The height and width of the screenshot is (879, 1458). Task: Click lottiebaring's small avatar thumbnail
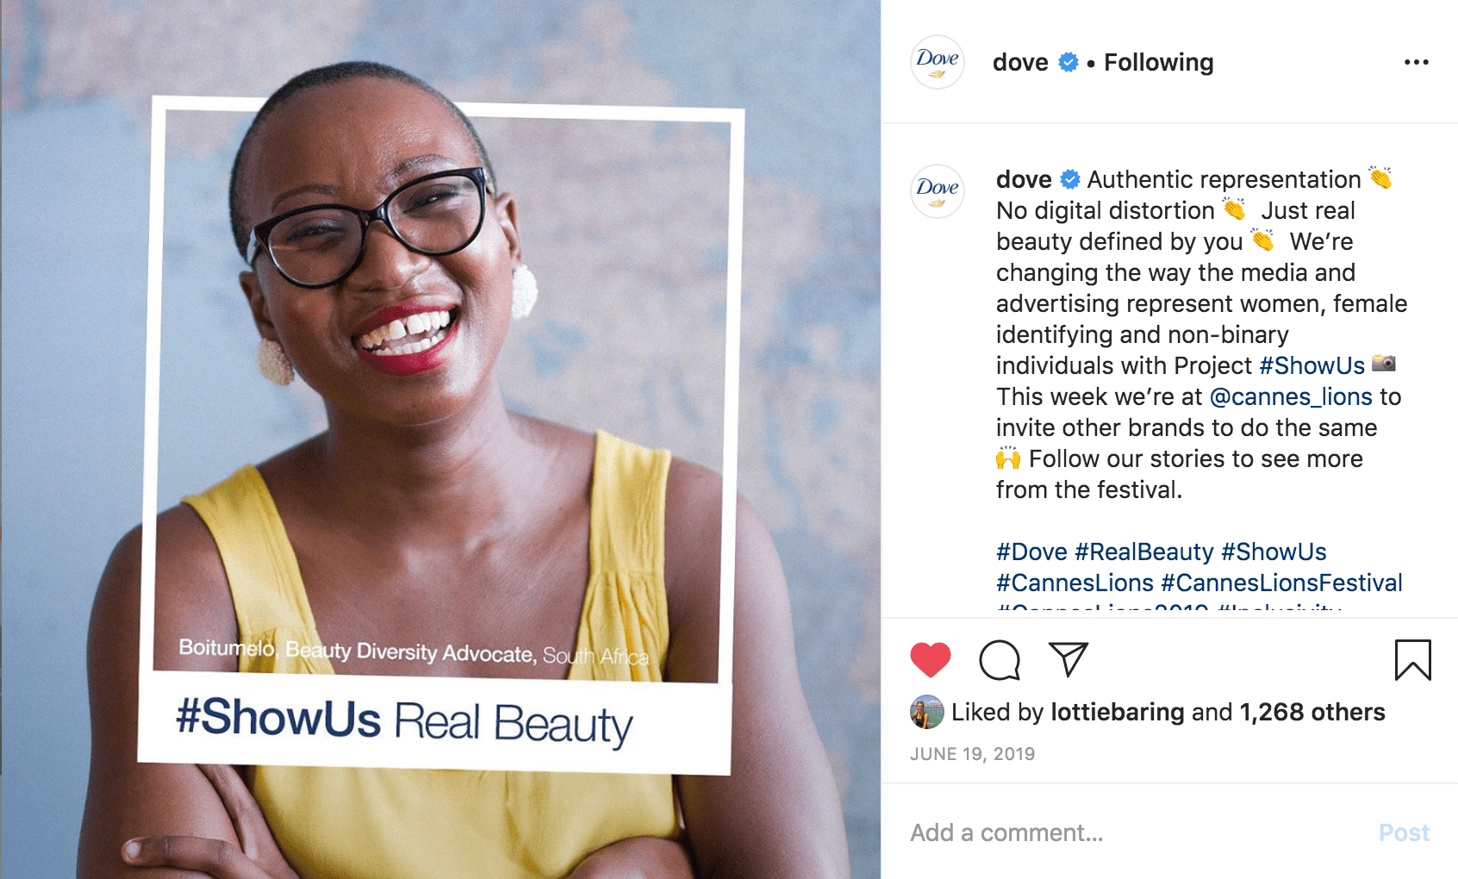point(927,712)
